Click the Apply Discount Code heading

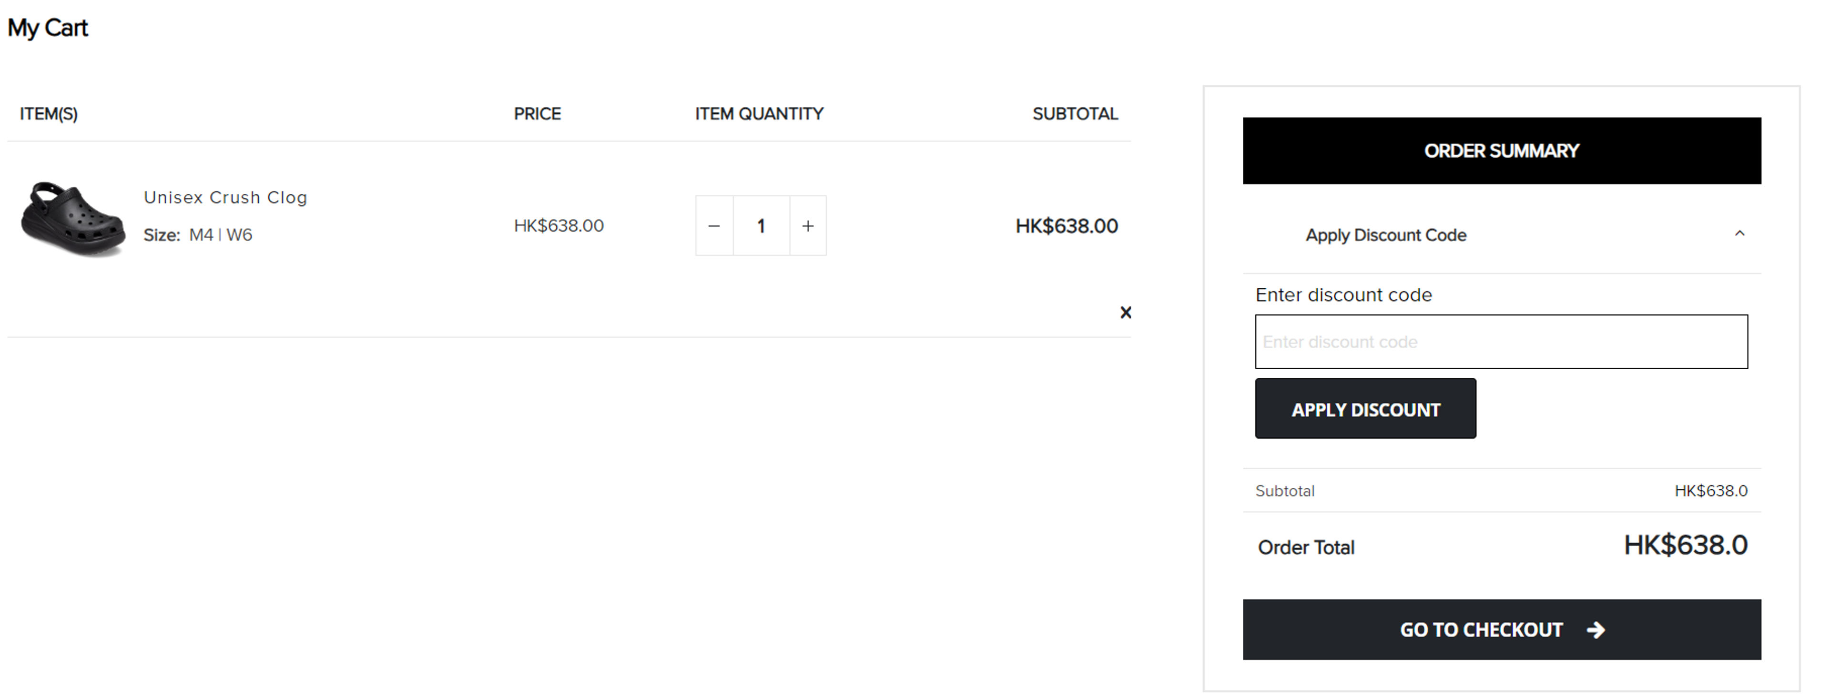pyautogui.click(x=1385, y=235)
